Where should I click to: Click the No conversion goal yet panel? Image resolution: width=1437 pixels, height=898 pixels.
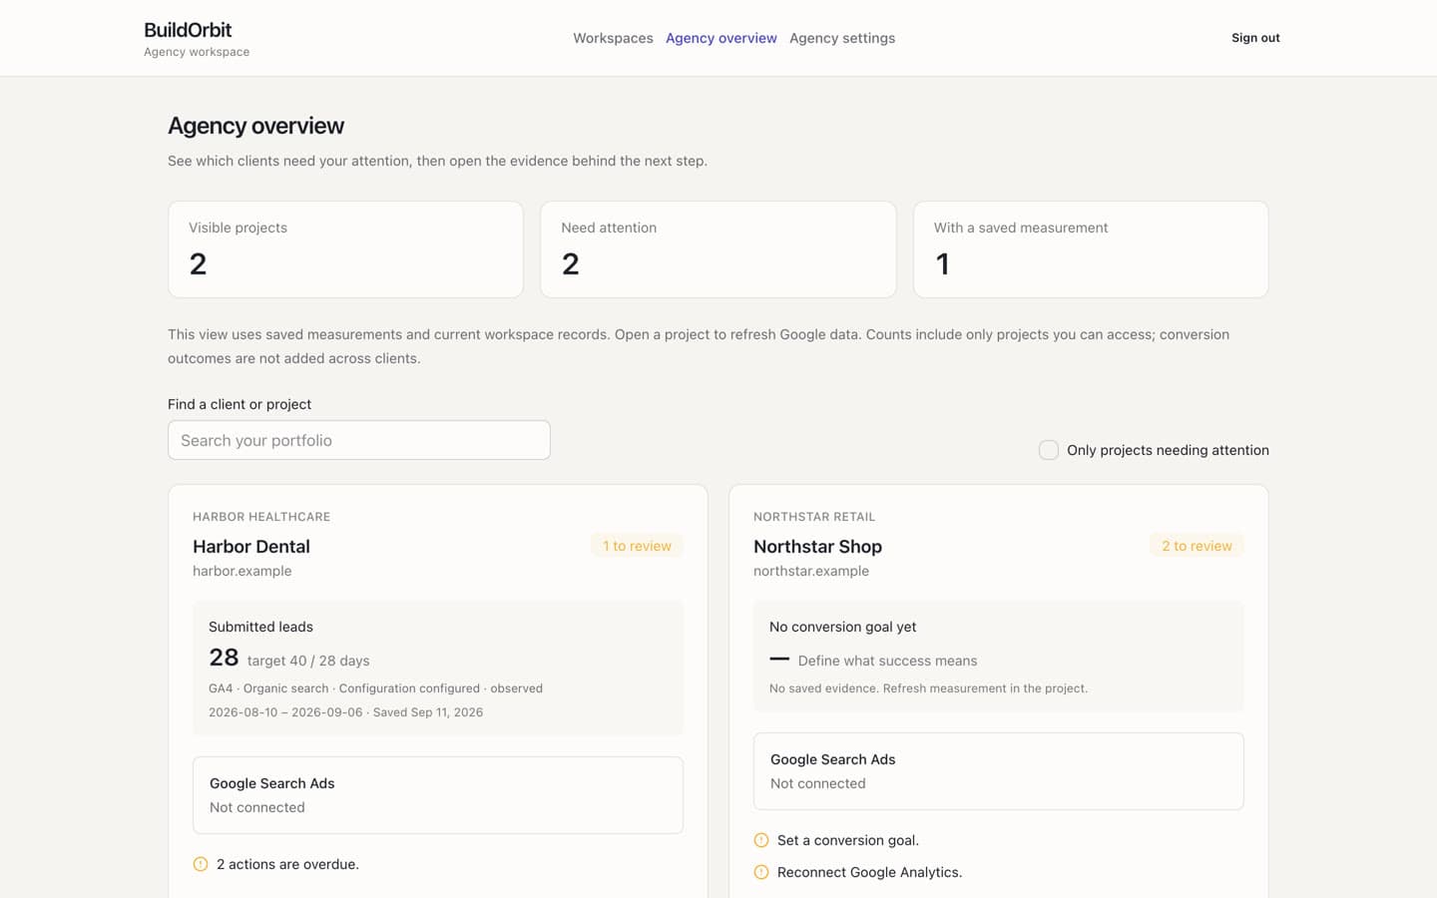[x=999, y=656]
